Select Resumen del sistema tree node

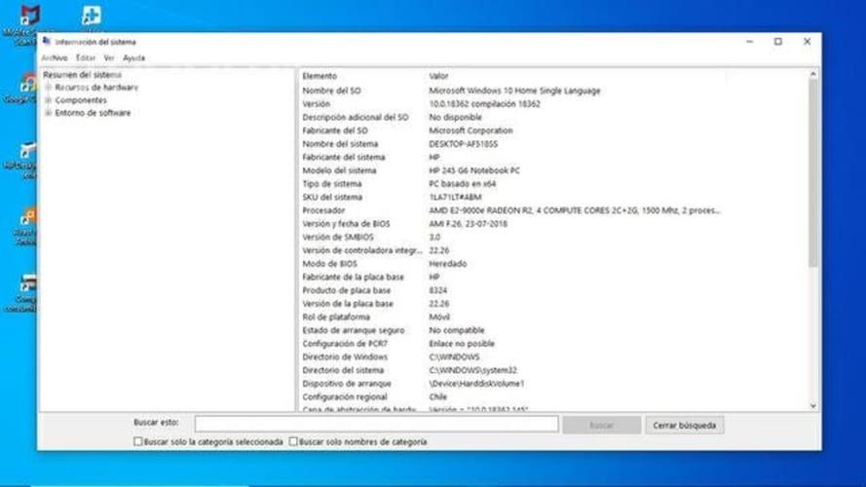pyautogui.click(x=82, y=75)
